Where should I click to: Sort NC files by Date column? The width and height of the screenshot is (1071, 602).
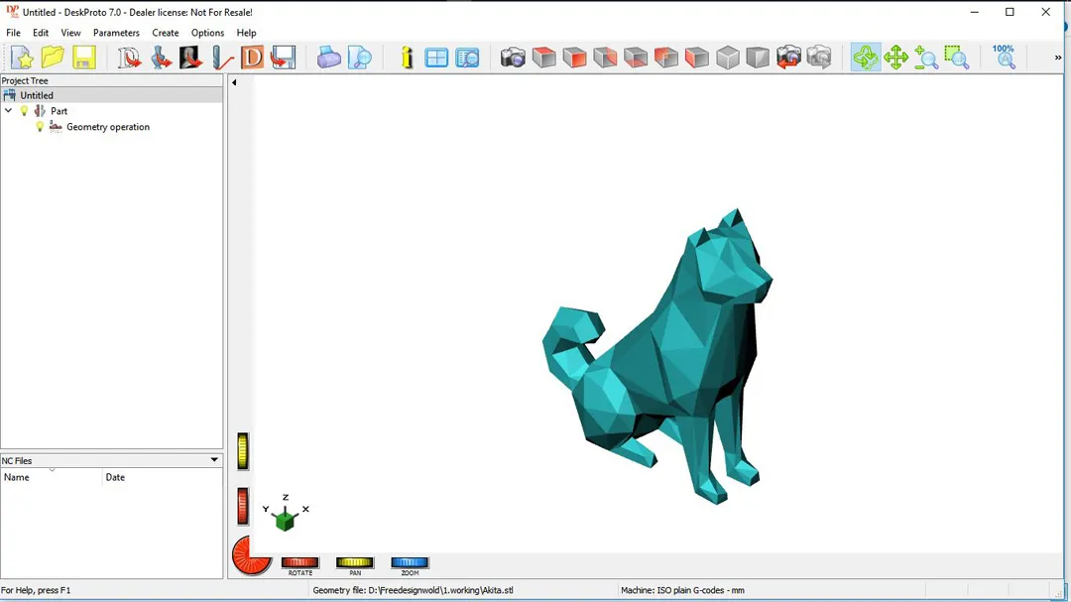pyautogui.click(x=163, y=477)
